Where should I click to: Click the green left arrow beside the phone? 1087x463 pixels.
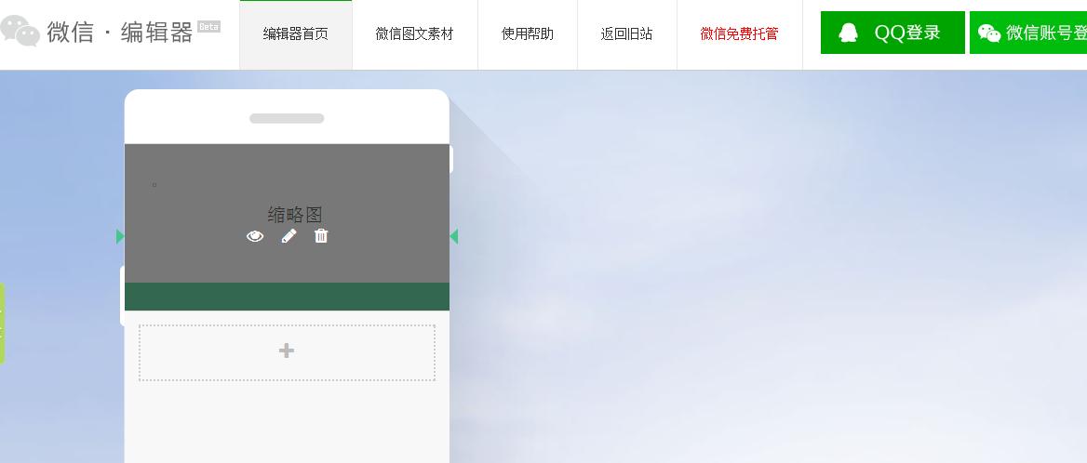click(x=120, y=237)
